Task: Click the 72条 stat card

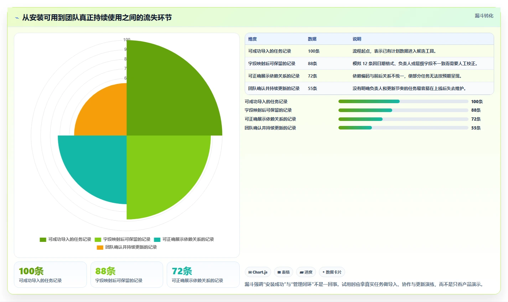Action: (203, 275)
